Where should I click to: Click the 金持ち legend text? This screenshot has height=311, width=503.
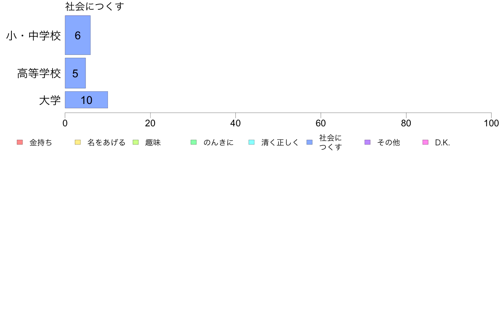[x=41, y=142]
